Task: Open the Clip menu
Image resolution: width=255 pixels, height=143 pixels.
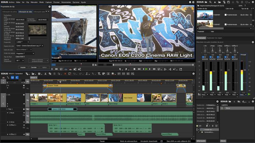Action: [27, 2]
